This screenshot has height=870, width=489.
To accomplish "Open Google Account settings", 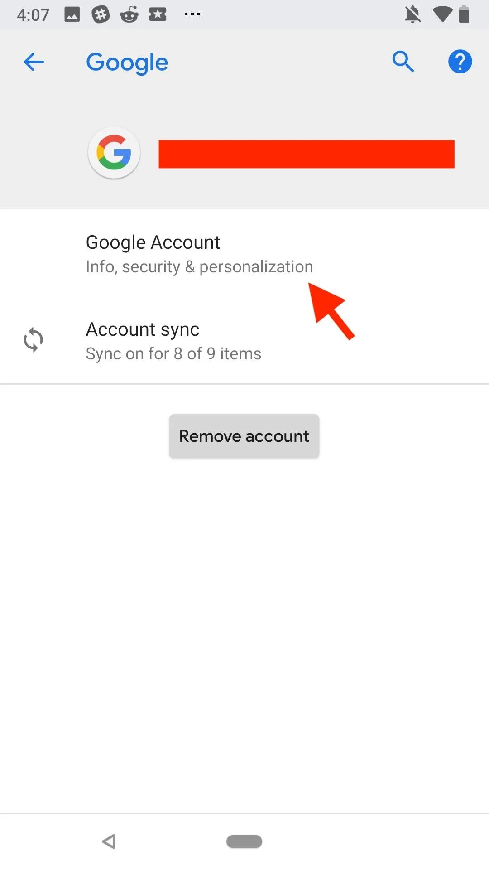I will [244, 254].
